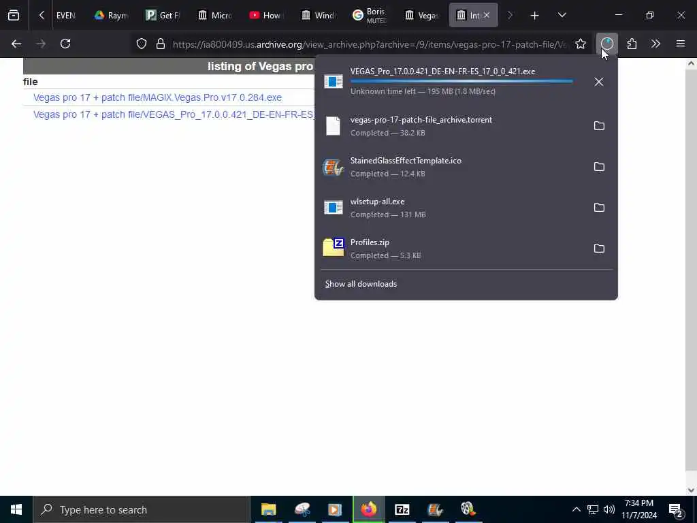Open the clock showing 7:34 PM
Viewport: 697px width, 523px height.
(639, 509)
